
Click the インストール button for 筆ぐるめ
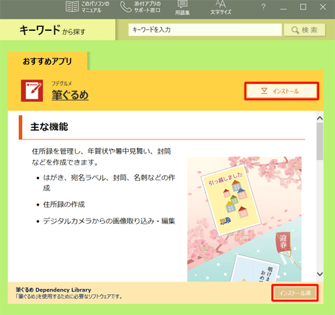click(x=281, y=91)
